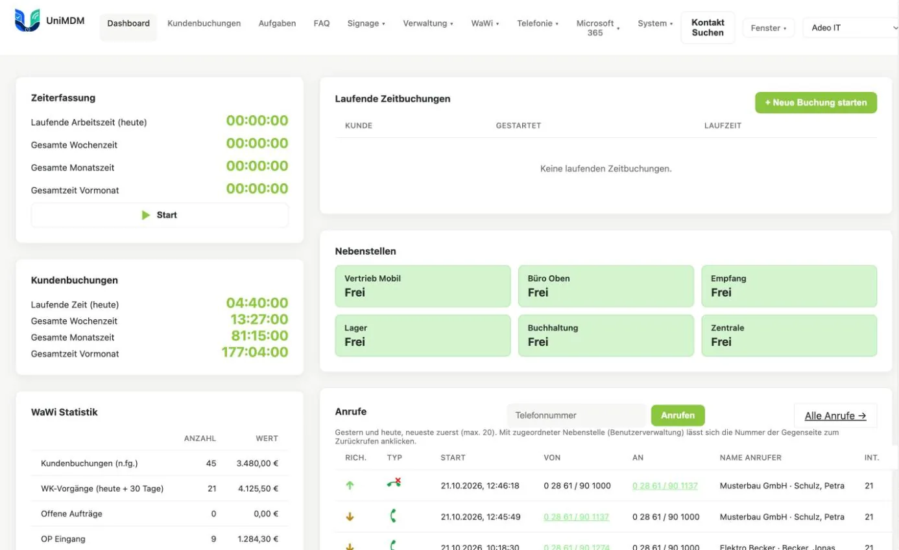The height and width of the screenshot is (550, 899).
Task: Click the green Anrufen button
Action: click(678, 415)
